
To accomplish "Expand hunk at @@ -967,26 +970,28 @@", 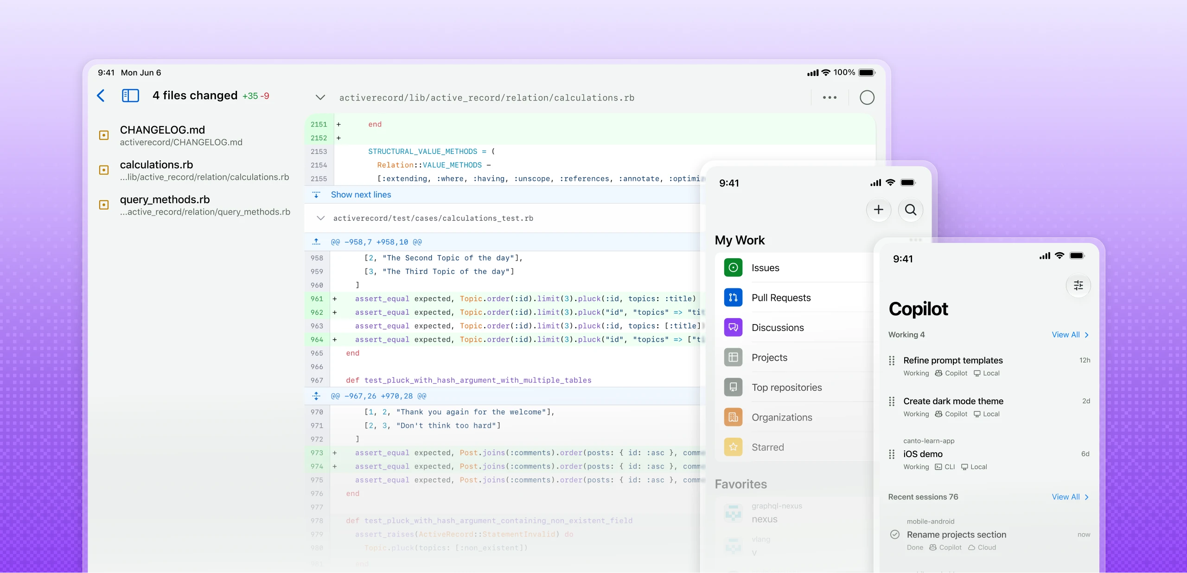I will 316,396.
